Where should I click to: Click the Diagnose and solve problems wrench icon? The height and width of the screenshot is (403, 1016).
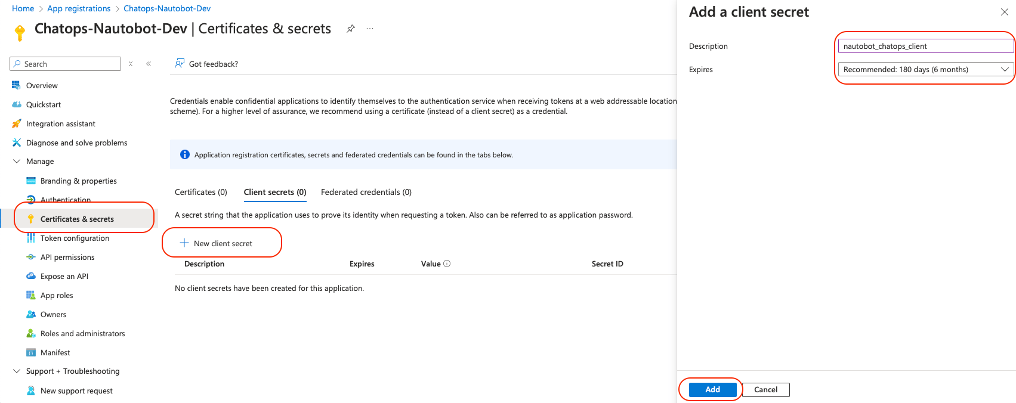point(16,142)
